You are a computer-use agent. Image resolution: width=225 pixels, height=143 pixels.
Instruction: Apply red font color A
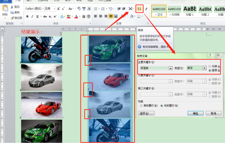[76, 16]
